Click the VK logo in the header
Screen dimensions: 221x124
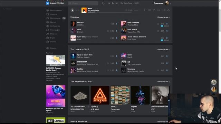[48, 3]
